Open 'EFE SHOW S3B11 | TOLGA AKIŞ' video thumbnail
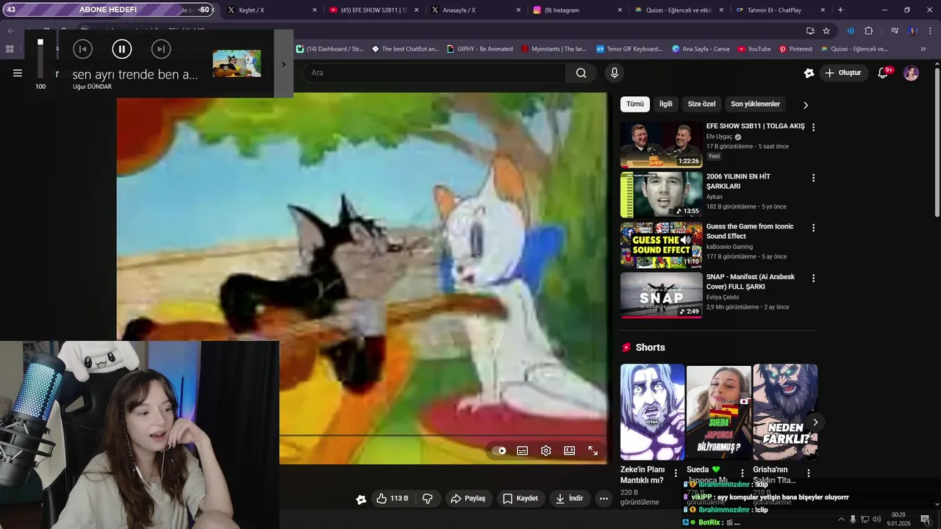 pyautogui.click(x=661, y=145)
